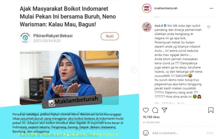Click the 21 HOURS AGO timestamp

click(151, 122)
